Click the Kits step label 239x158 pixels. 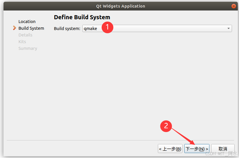(x=22, y=42)
